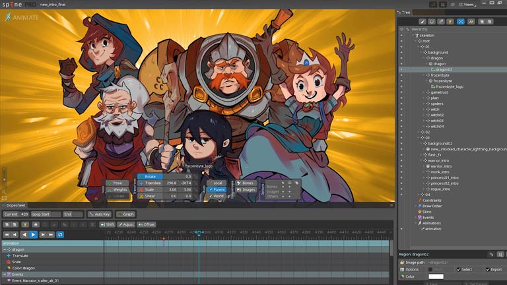Click the white Color swatch

[436, 276]
